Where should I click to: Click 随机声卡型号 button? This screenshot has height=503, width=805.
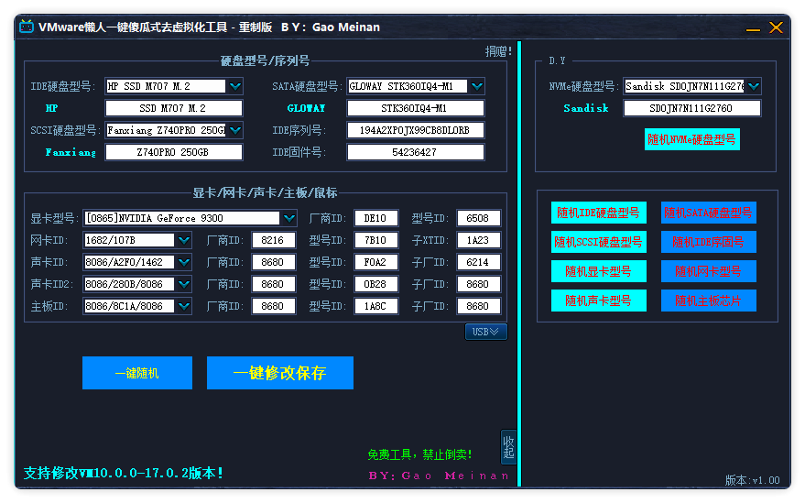click(x=598, y=301)
